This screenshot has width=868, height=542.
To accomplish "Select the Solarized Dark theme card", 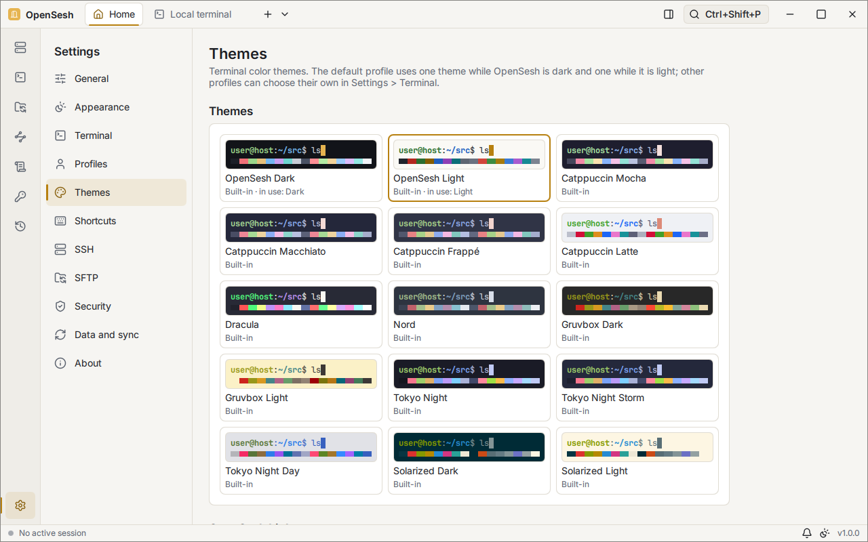I will pyautogui.click(x=469, y=461).
